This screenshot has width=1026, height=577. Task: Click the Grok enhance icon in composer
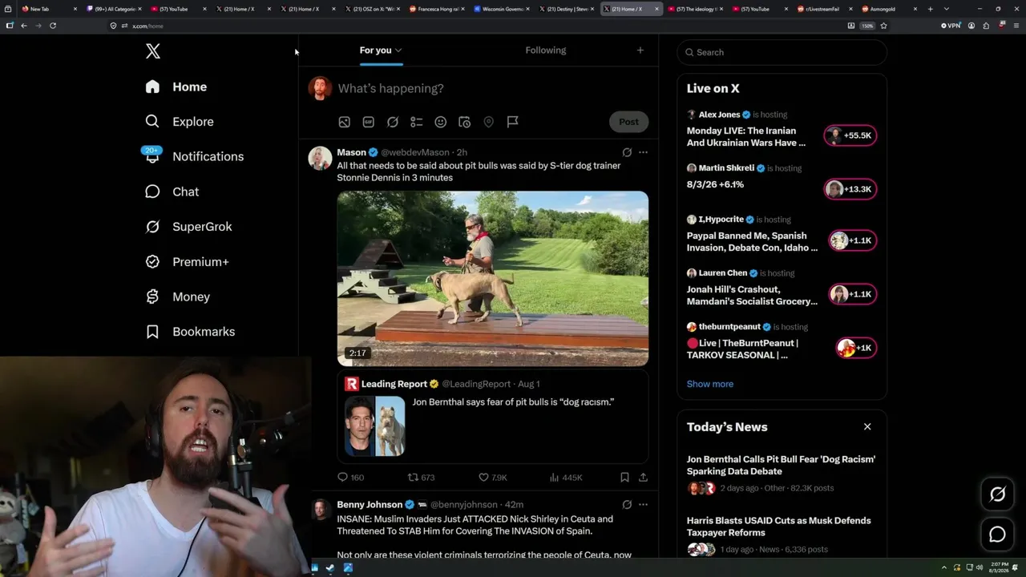393,122
